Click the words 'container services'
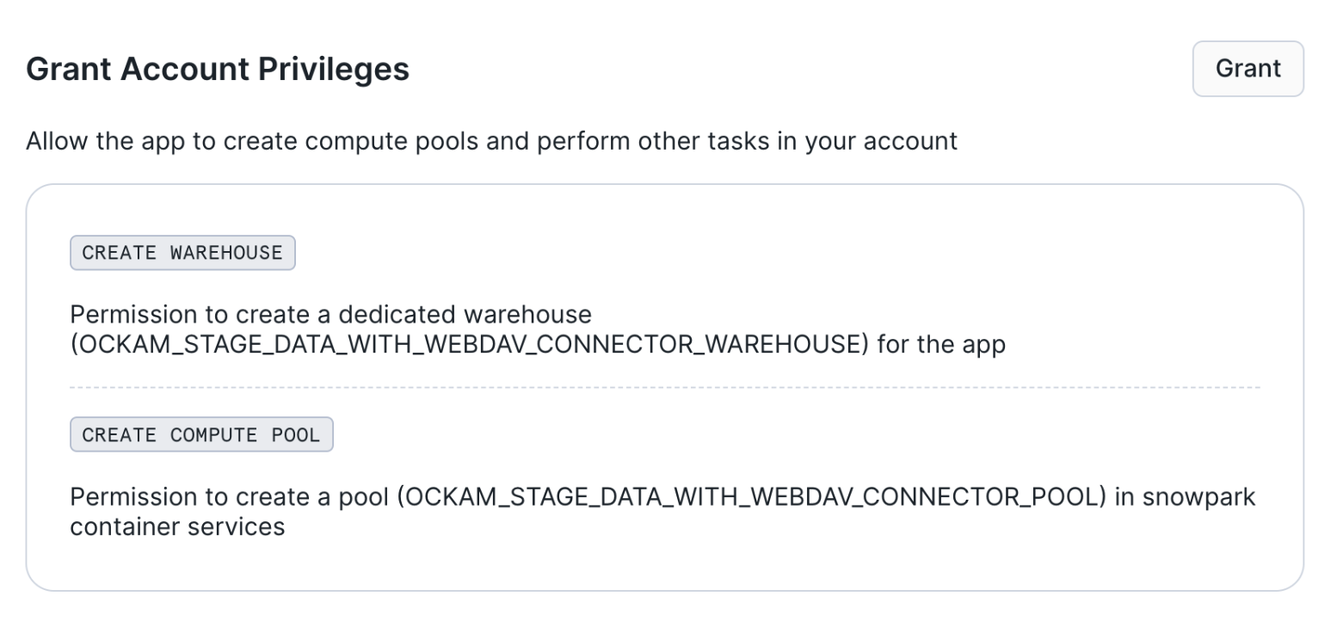This screenshot has width=1337, height=621. tap(177, 526)
